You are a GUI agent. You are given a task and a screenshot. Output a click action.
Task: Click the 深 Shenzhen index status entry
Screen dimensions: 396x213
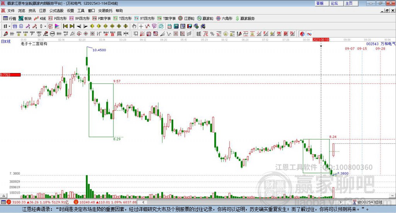tap(105, 202)
